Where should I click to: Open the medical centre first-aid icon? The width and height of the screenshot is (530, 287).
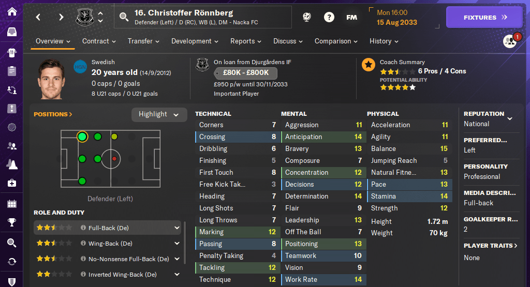click(11, 183)
